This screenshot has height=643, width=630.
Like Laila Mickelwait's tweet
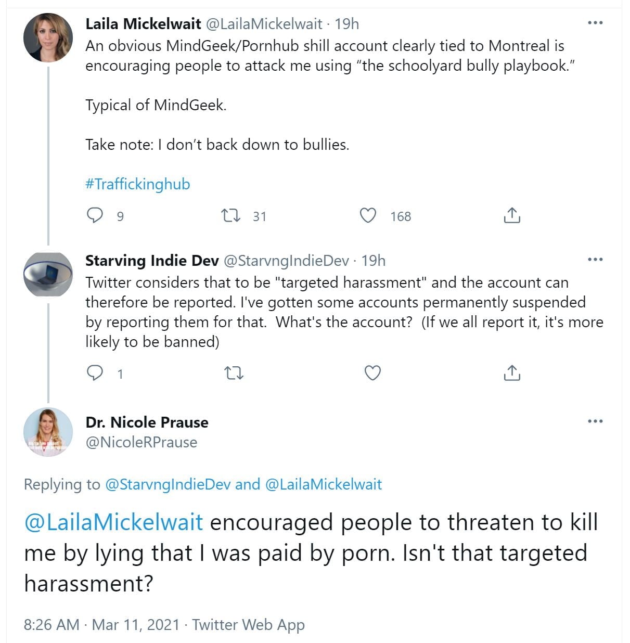pyautogui.click(x=368, y=215)
